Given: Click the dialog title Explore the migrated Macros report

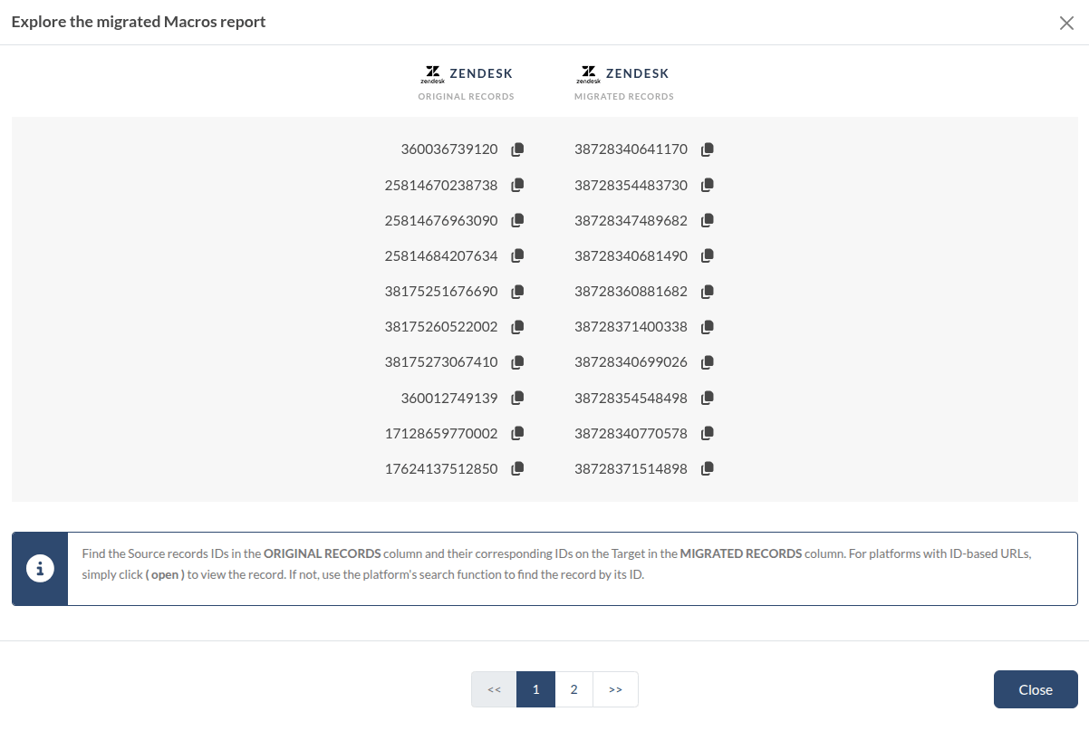Looking at the screenshot, I should pyautogui.click(x=139, y=22).
